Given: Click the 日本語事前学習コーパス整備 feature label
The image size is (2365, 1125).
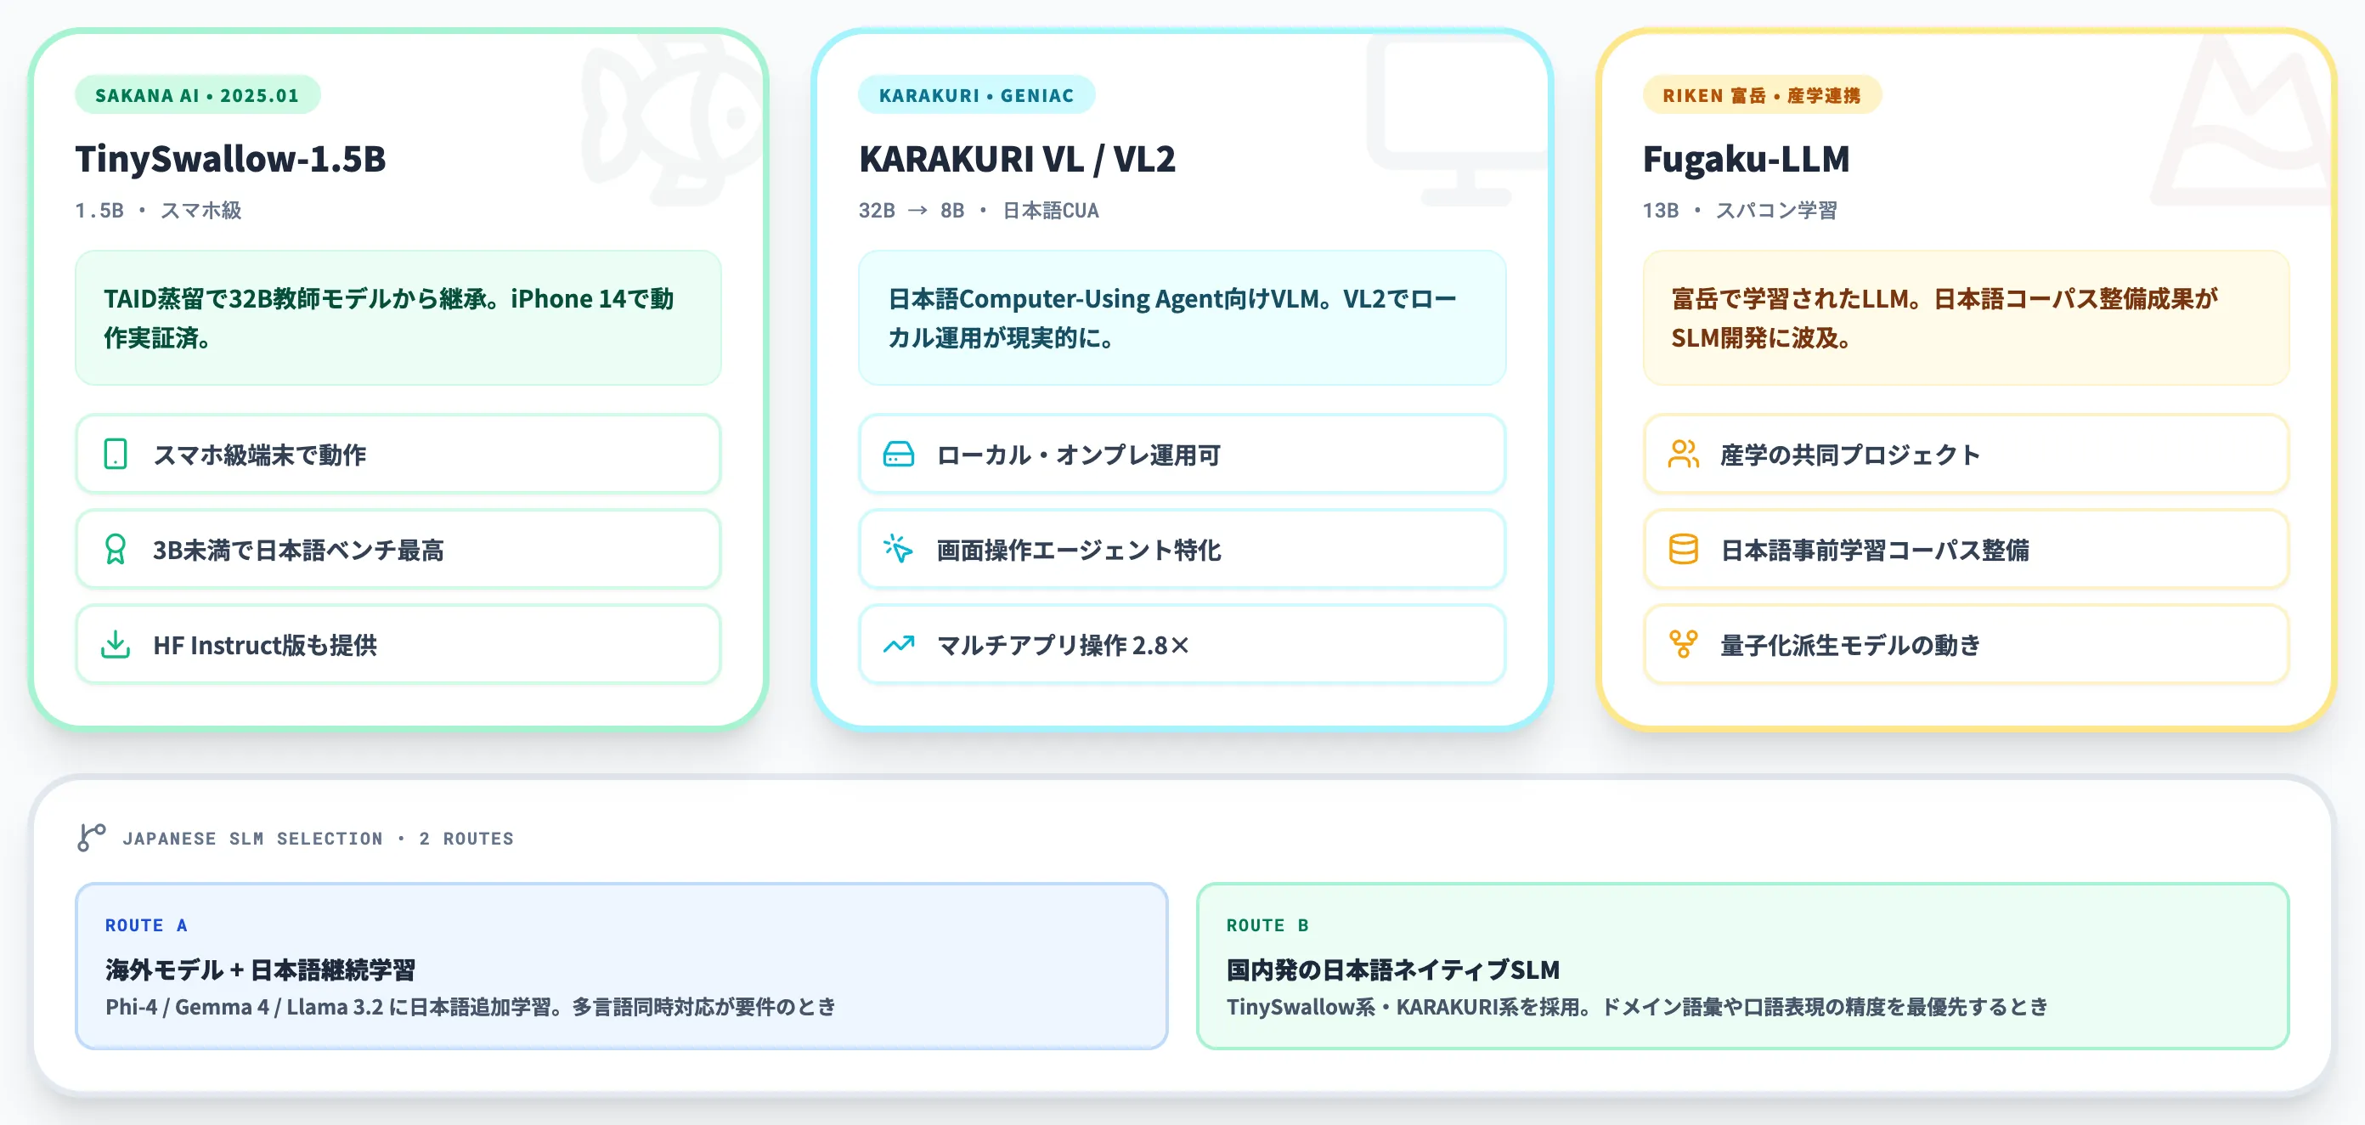Looking at the screenshot, I should (1875, 550).
